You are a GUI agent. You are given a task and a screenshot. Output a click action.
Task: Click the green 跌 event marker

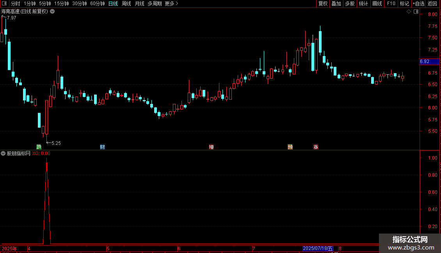[39, 147]
